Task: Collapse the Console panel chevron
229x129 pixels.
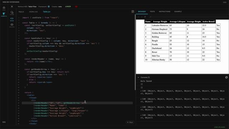Action: pyautogui.click(x=138, y=77)
